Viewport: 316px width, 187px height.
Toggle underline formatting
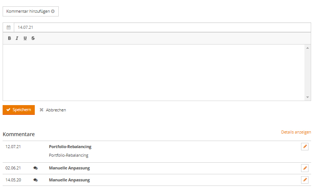pos(25,38)
